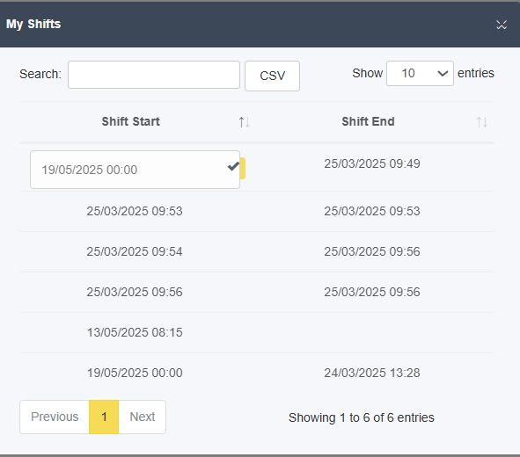Click empty Shift End cell for 13/05/2025 row

point(372,332)
